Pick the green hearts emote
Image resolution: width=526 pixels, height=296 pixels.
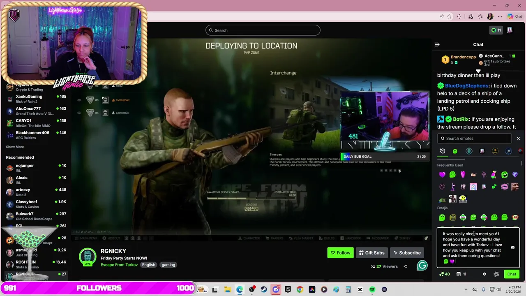494,187
